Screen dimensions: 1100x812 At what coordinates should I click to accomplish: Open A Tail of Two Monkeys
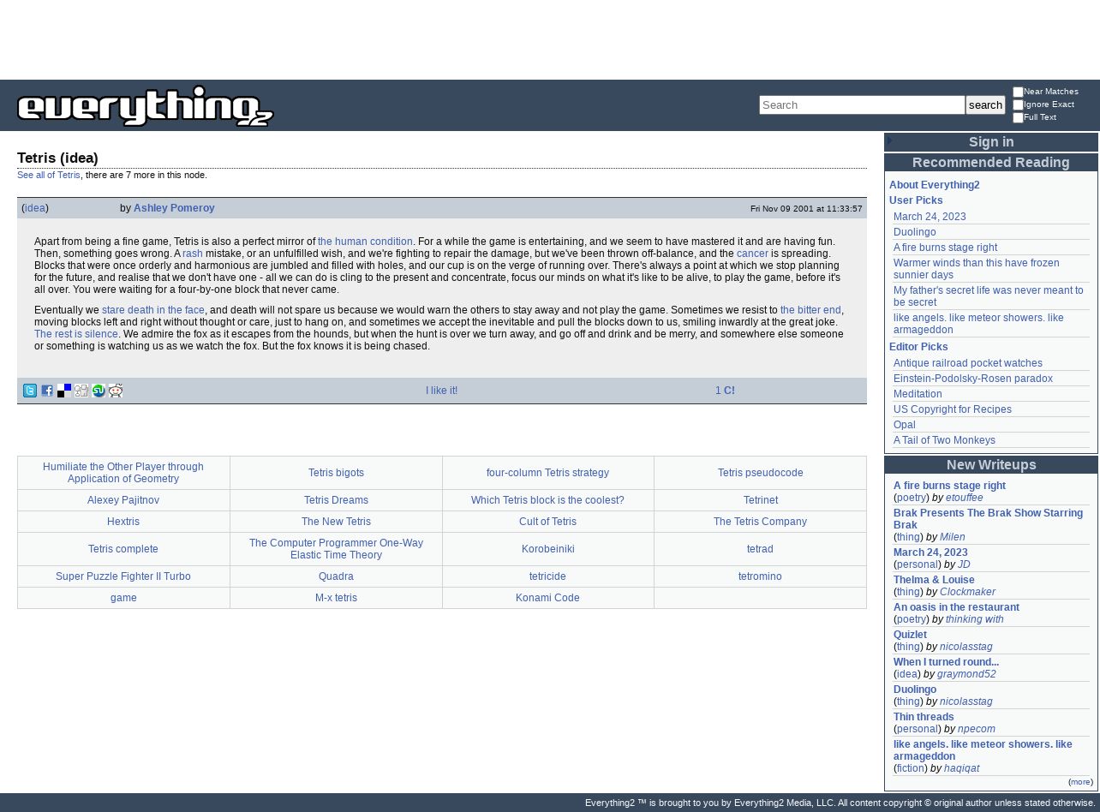coord(944,440)
